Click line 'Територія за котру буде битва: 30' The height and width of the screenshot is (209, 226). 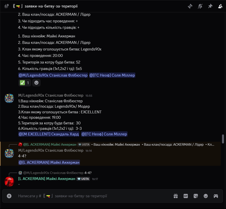click(x=49, y=123)
